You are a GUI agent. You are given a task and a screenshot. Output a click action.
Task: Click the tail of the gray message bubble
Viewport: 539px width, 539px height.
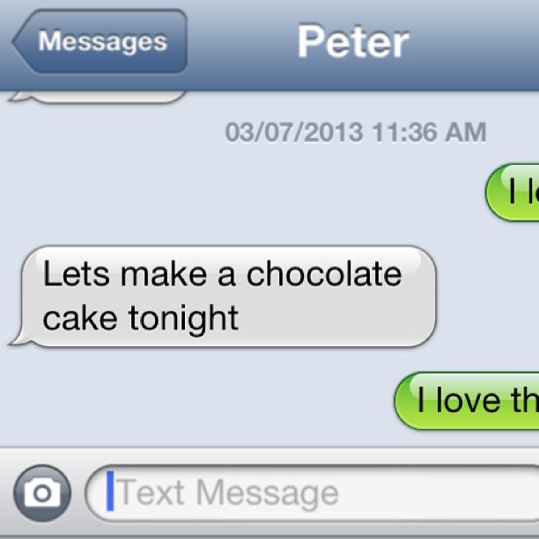(18, 337)
